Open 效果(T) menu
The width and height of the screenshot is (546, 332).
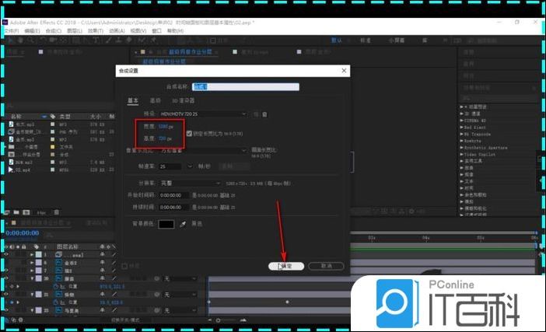[96, 31]
